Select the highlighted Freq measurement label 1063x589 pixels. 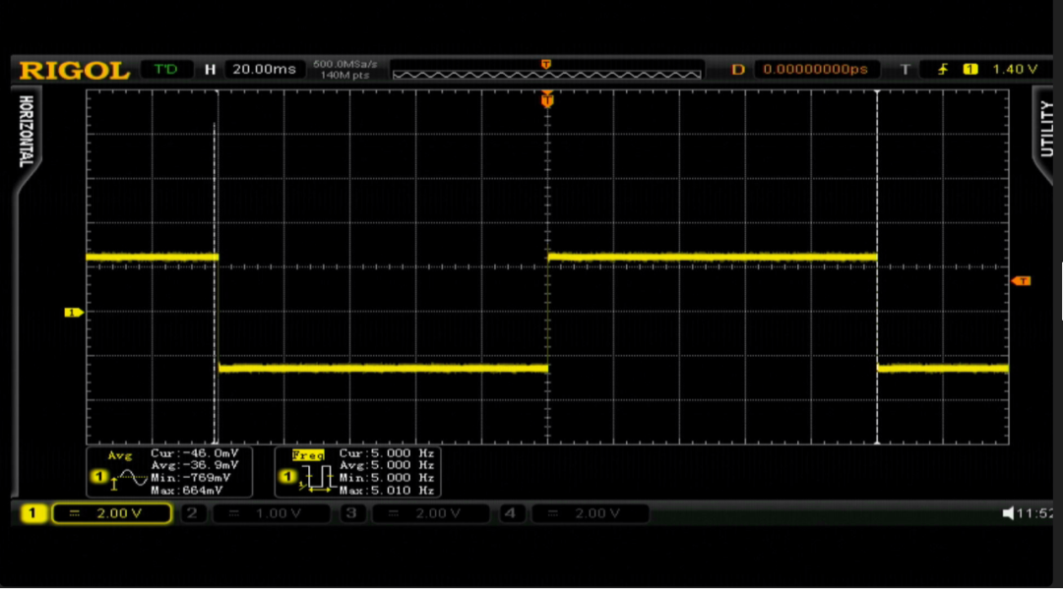pos(308,455)
